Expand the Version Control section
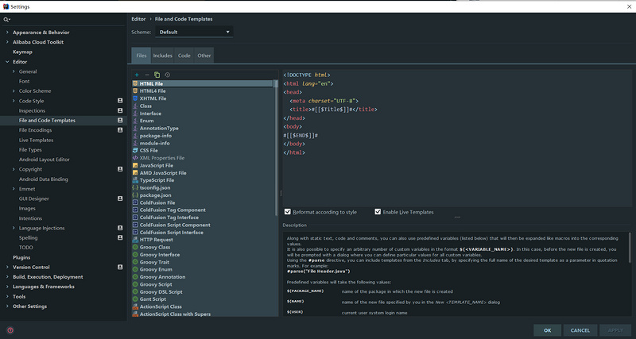636x339 pixels. pyautogui.click(x=7, y=267)
